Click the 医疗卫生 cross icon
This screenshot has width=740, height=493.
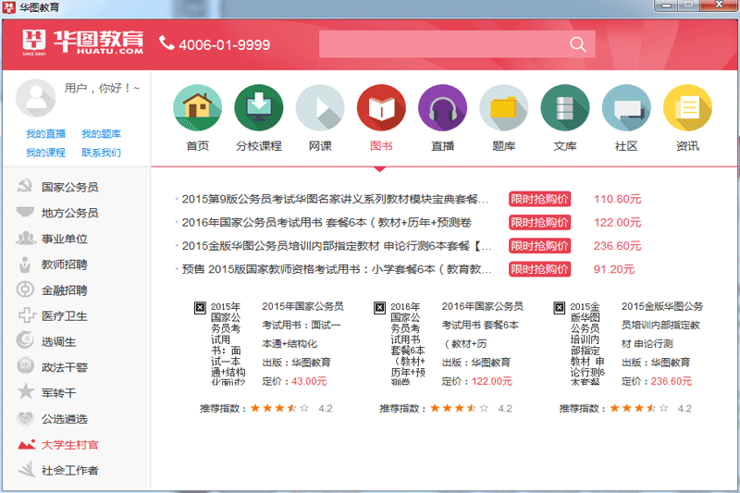tap(27, 315)
